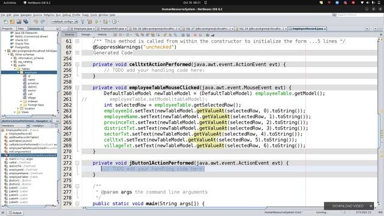The width and height of the screenshot is (384, 216).
Task: Open the Output panel button
Action: click(15, 213)
